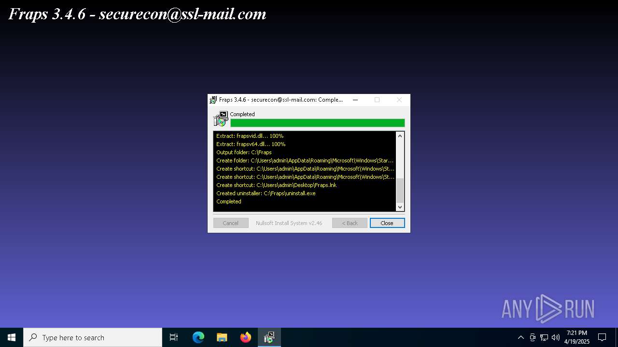Open the clock showing 7:21 PM
The image size is (618, 347).
pyautogui.click(x=577, y=337)
